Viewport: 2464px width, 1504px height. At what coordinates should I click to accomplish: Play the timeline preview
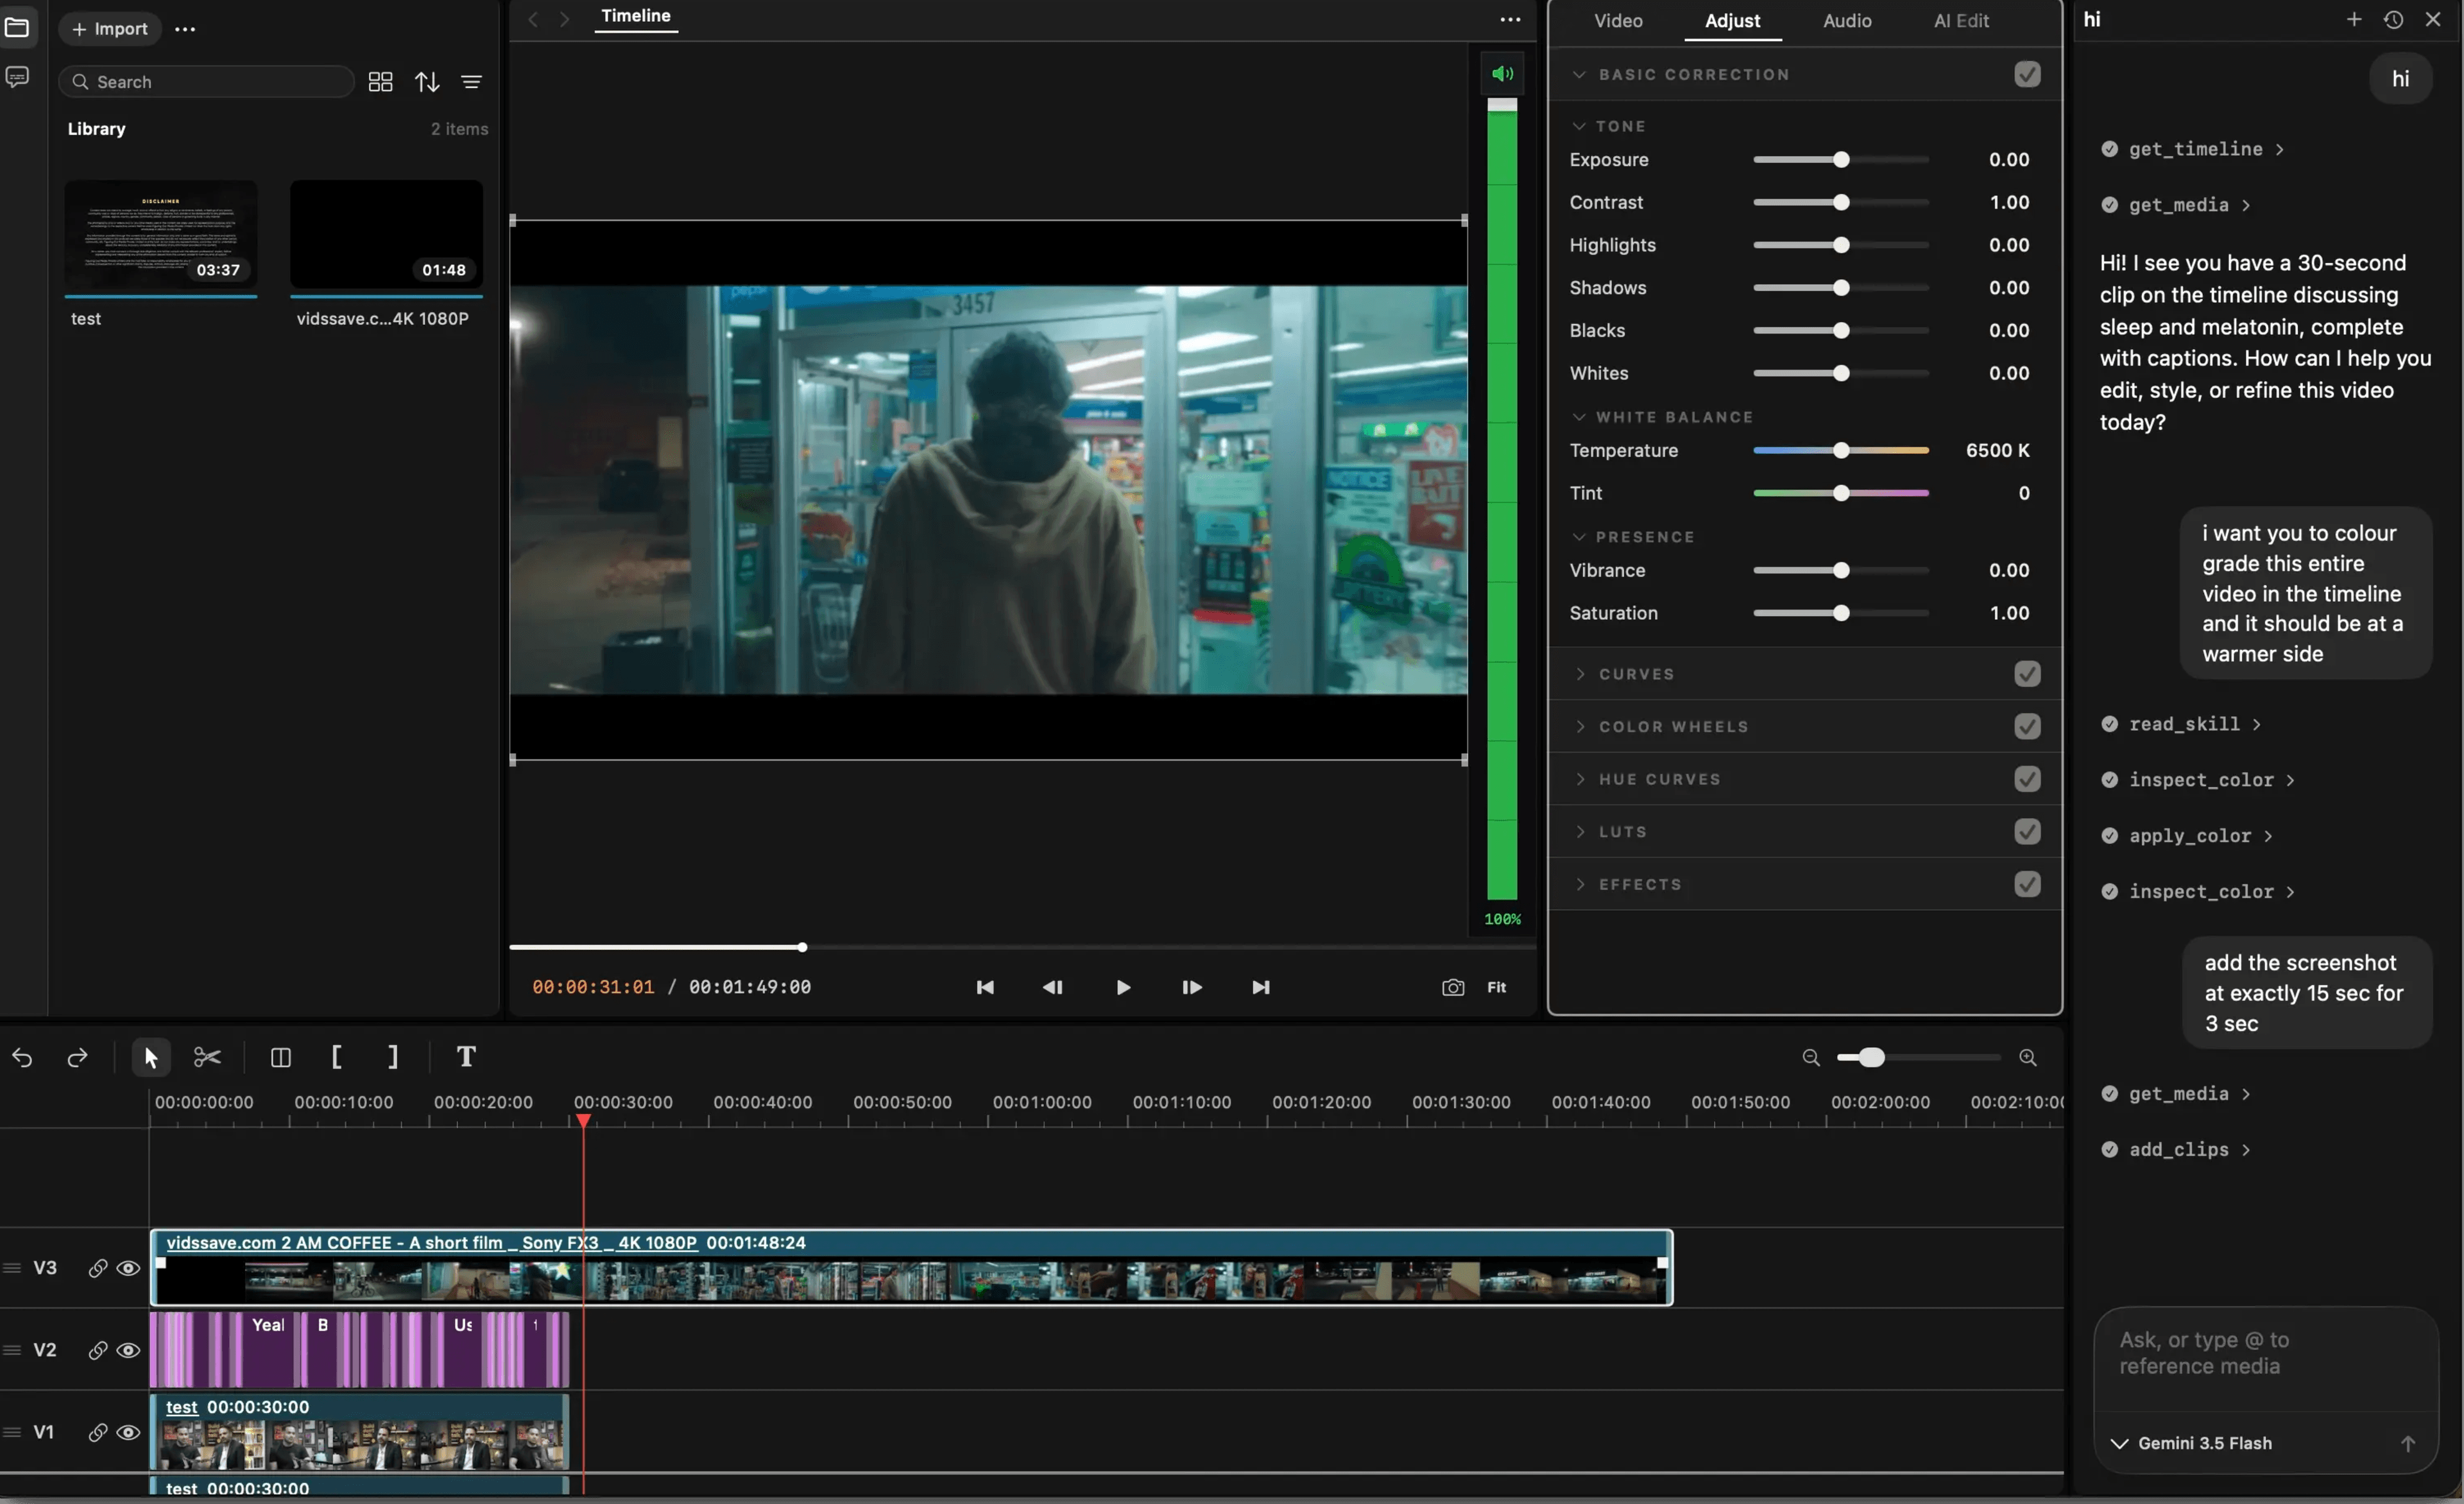[1123, 987]
